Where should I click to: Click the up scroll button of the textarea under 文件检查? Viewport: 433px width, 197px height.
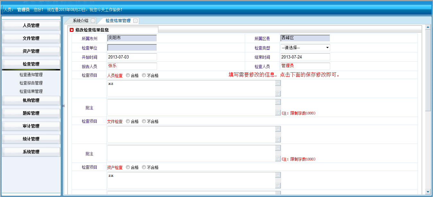coord(278,129)
